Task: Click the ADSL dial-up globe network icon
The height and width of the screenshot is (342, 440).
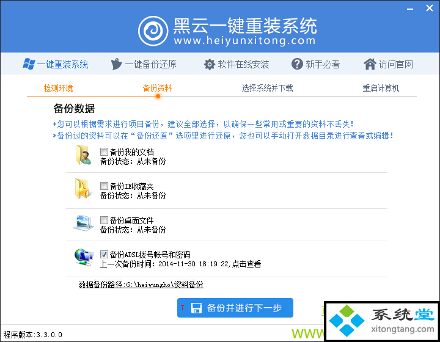Action: [x=84, y=257]
